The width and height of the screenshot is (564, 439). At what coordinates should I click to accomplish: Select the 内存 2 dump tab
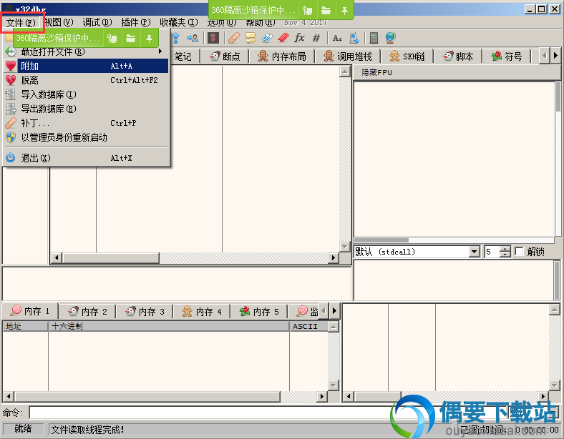[87, 312]
